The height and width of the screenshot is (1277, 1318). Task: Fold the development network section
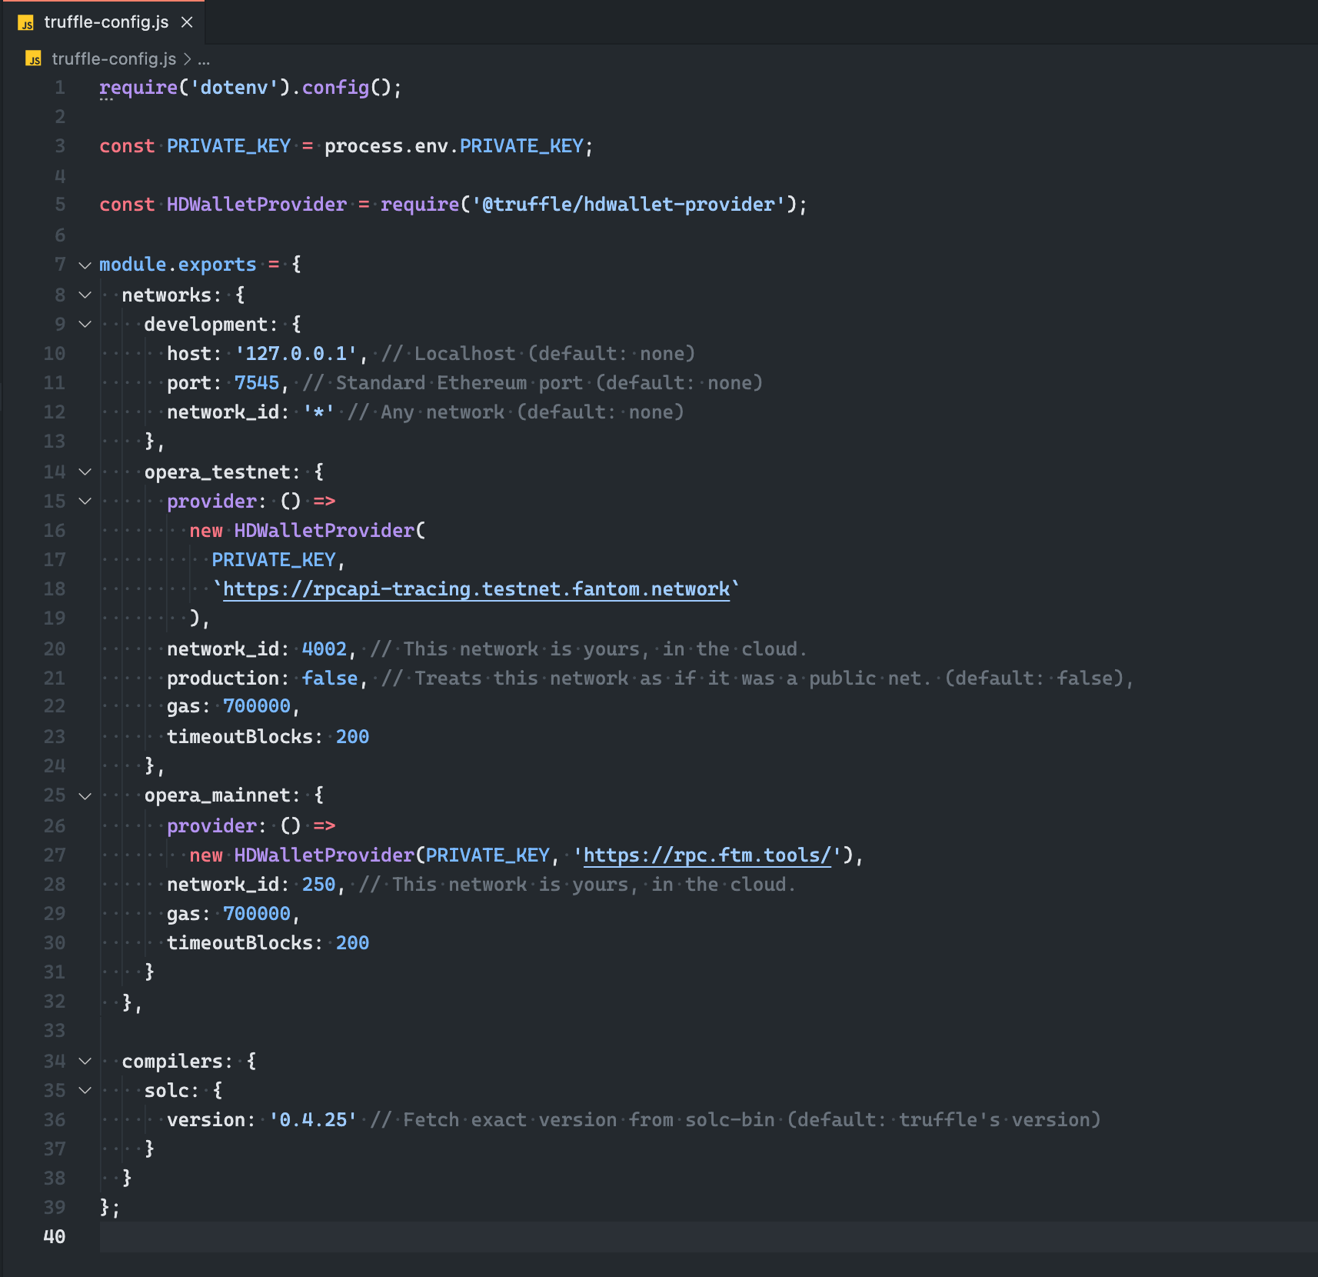coord(85,325)
